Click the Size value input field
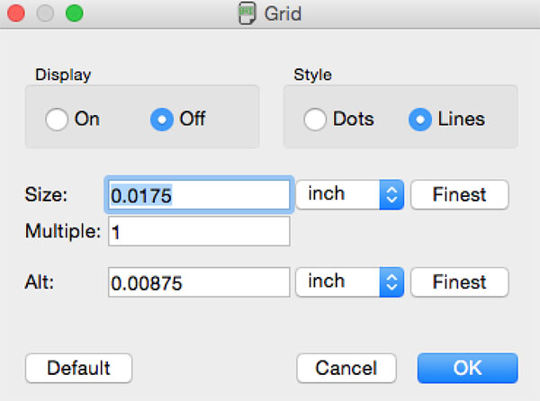Image resolution: width=540 pixels, height=401 pixels. [199, 194]
